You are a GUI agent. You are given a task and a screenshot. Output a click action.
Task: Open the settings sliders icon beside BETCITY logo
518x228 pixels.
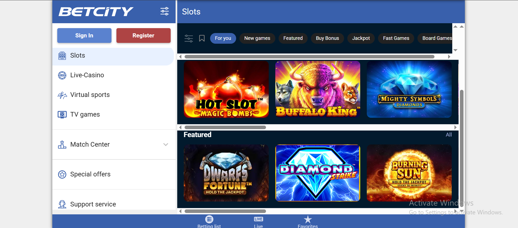click(165, 11)
